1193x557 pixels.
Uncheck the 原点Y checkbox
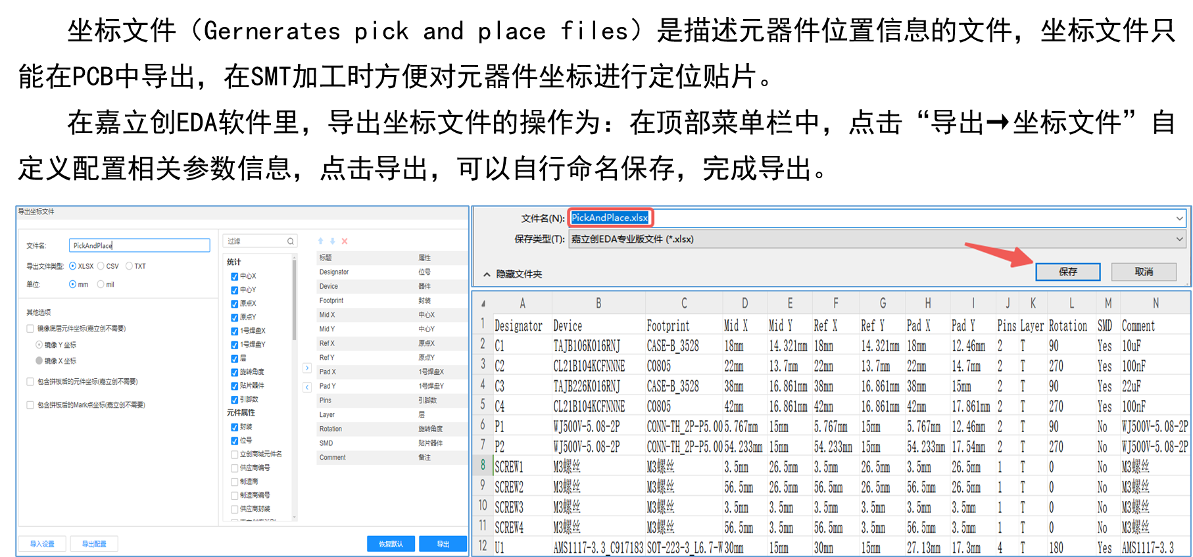click(x=235, y=318)
